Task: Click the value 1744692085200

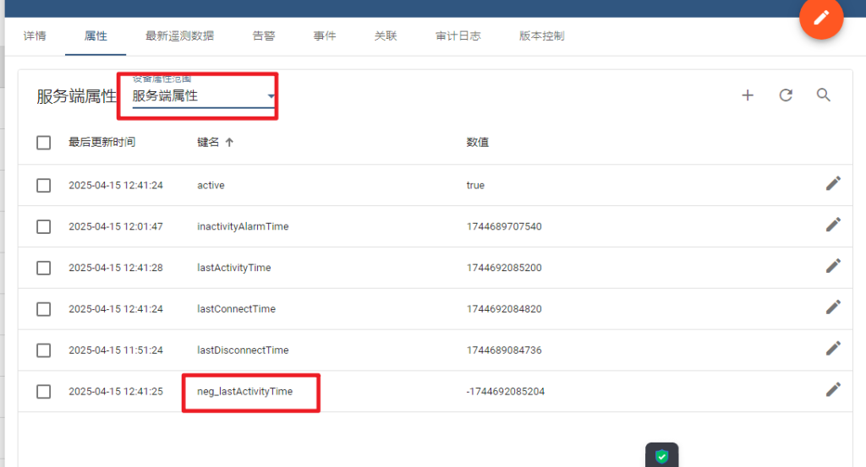Action: tap(504, 268)
